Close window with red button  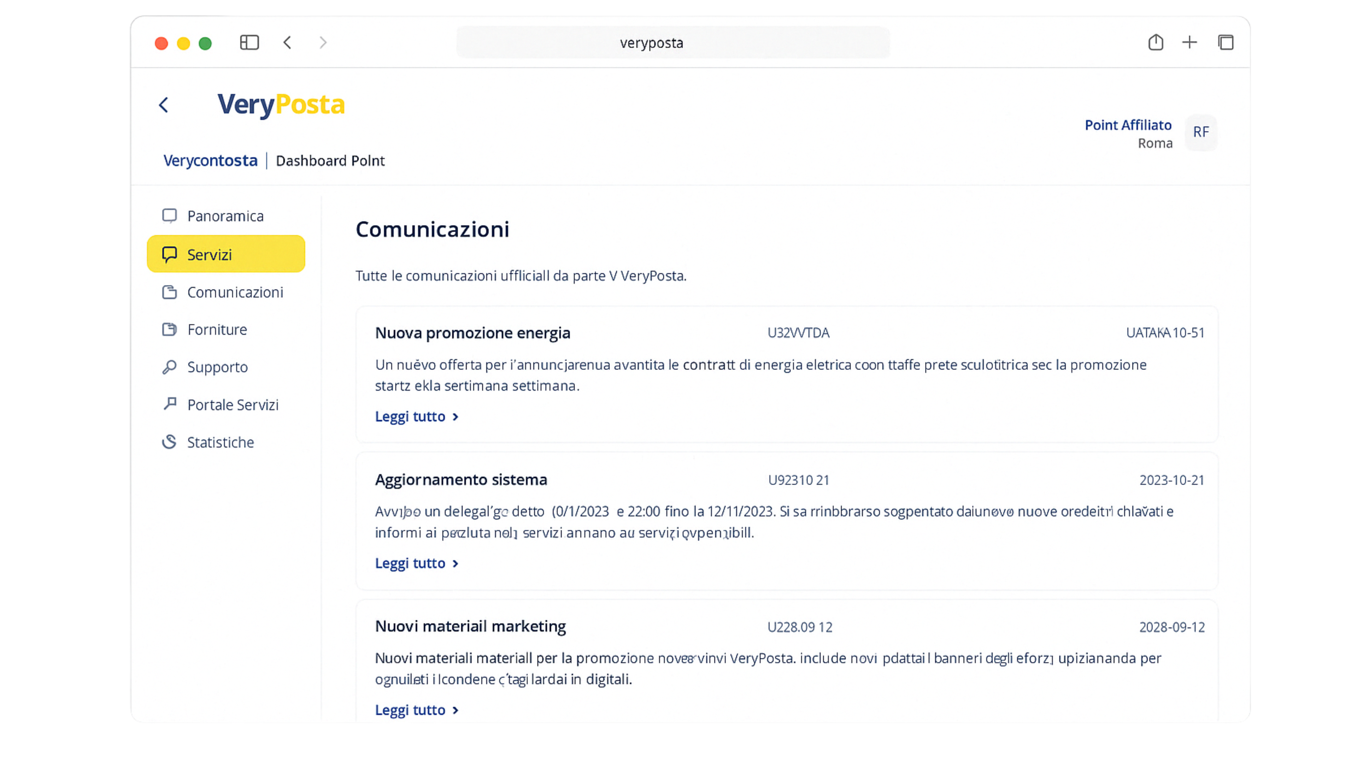tap(161, 43)
